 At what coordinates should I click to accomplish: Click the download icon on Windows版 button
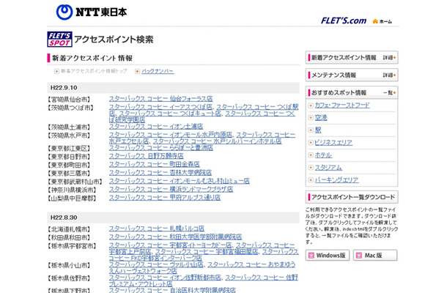coord(311,256)
